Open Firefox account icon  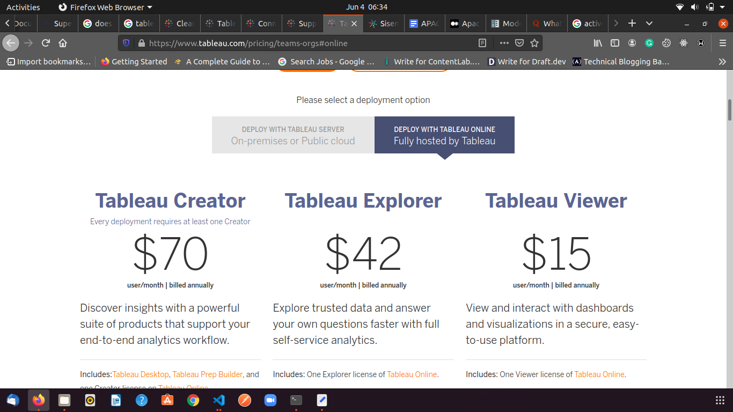point(632,43)
